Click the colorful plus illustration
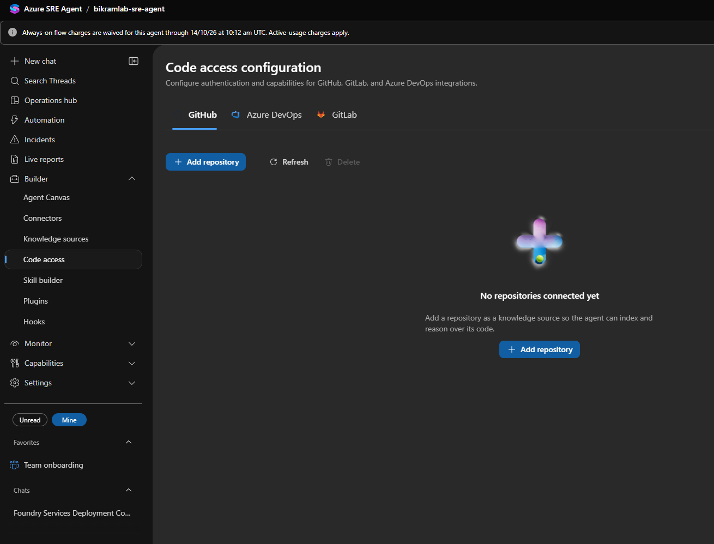The image size is (714, 544). pos(539,241)
